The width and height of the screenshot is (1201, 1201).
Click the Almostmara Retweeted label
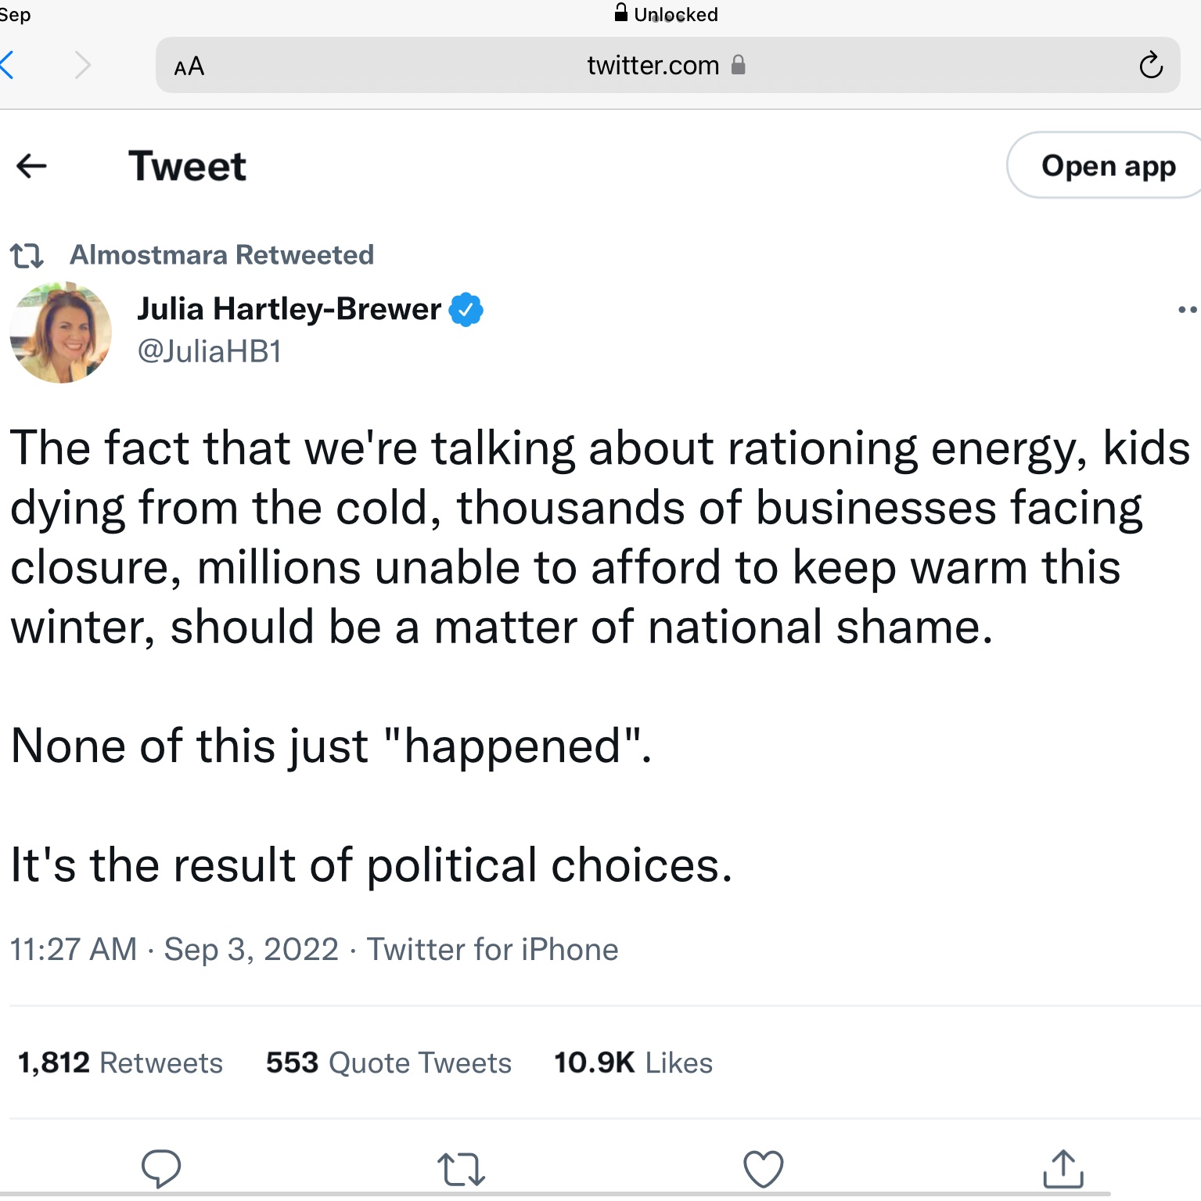pos(222,255)
